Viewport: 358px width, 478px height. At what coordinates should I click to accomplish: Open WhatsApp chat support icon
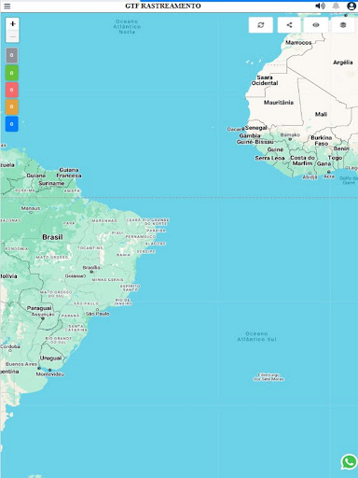tap(349, 462)
